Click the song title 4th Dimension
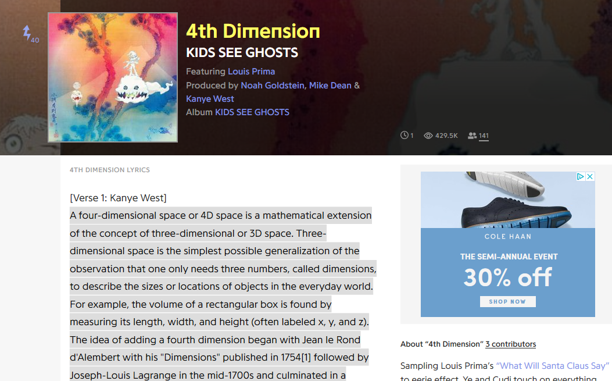612x381 pixels. point(253,30)
